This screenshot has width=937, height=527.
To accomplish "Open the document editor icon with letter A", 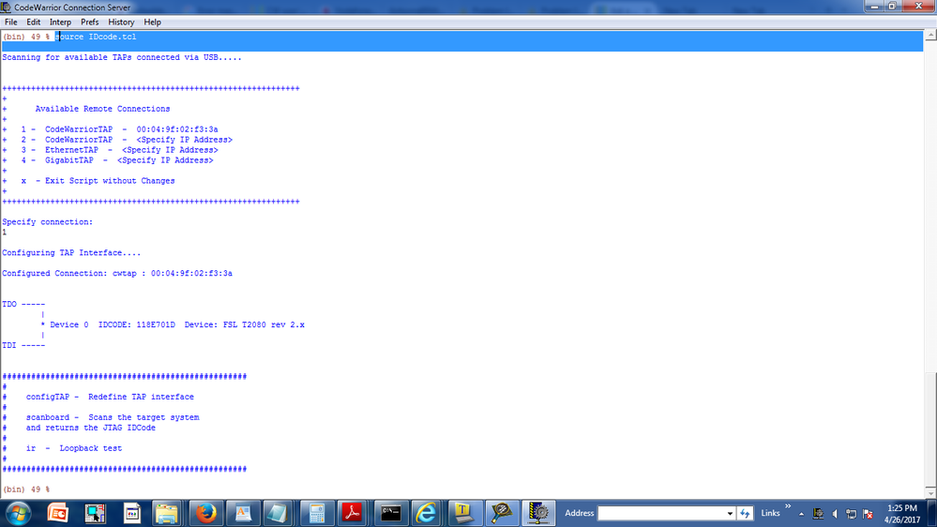I will (x=243, y=513).
